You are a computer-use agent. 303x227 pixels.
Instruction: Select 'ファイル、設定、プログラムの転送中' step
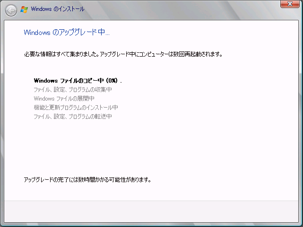[73, 117]
